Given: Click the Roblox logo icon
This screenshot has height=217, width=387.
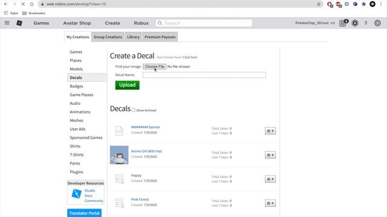Looking at the screenshot, I should point(19,23).
